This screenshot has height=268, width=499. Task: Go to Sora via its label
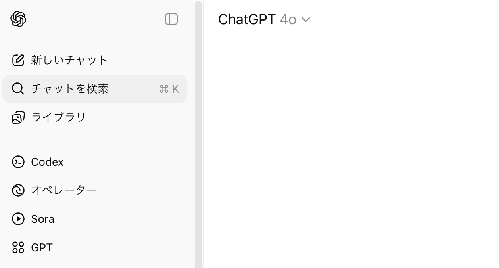coord(42,219)
